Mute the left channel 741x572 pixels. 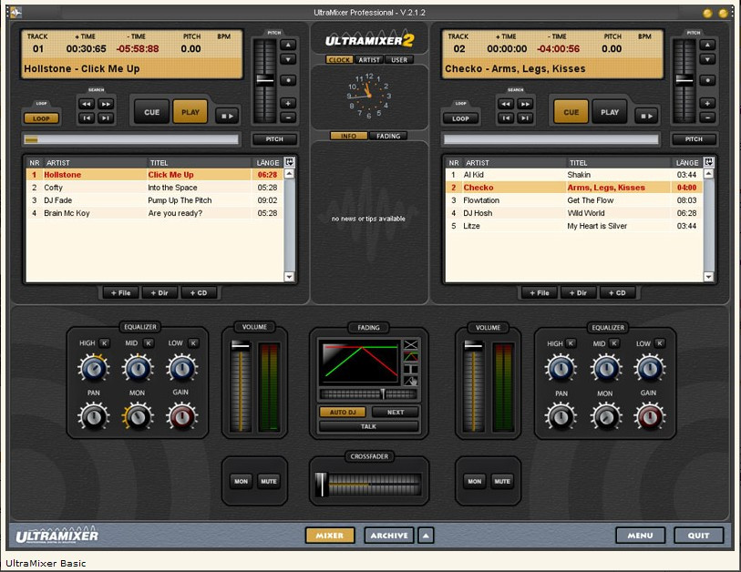[269, 481]
